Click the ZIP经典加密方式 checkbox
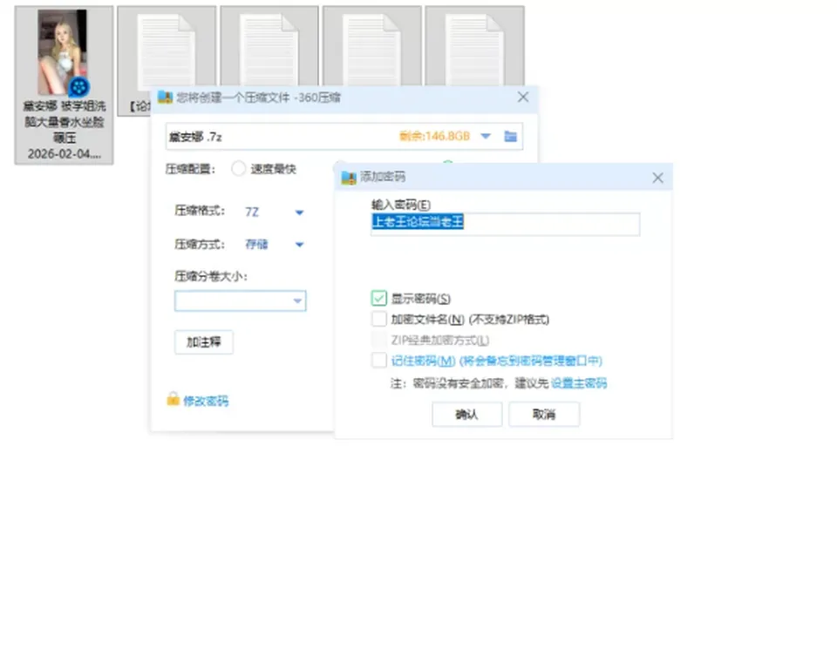Viewport: 837px width, 669px height. click(379, 340)
